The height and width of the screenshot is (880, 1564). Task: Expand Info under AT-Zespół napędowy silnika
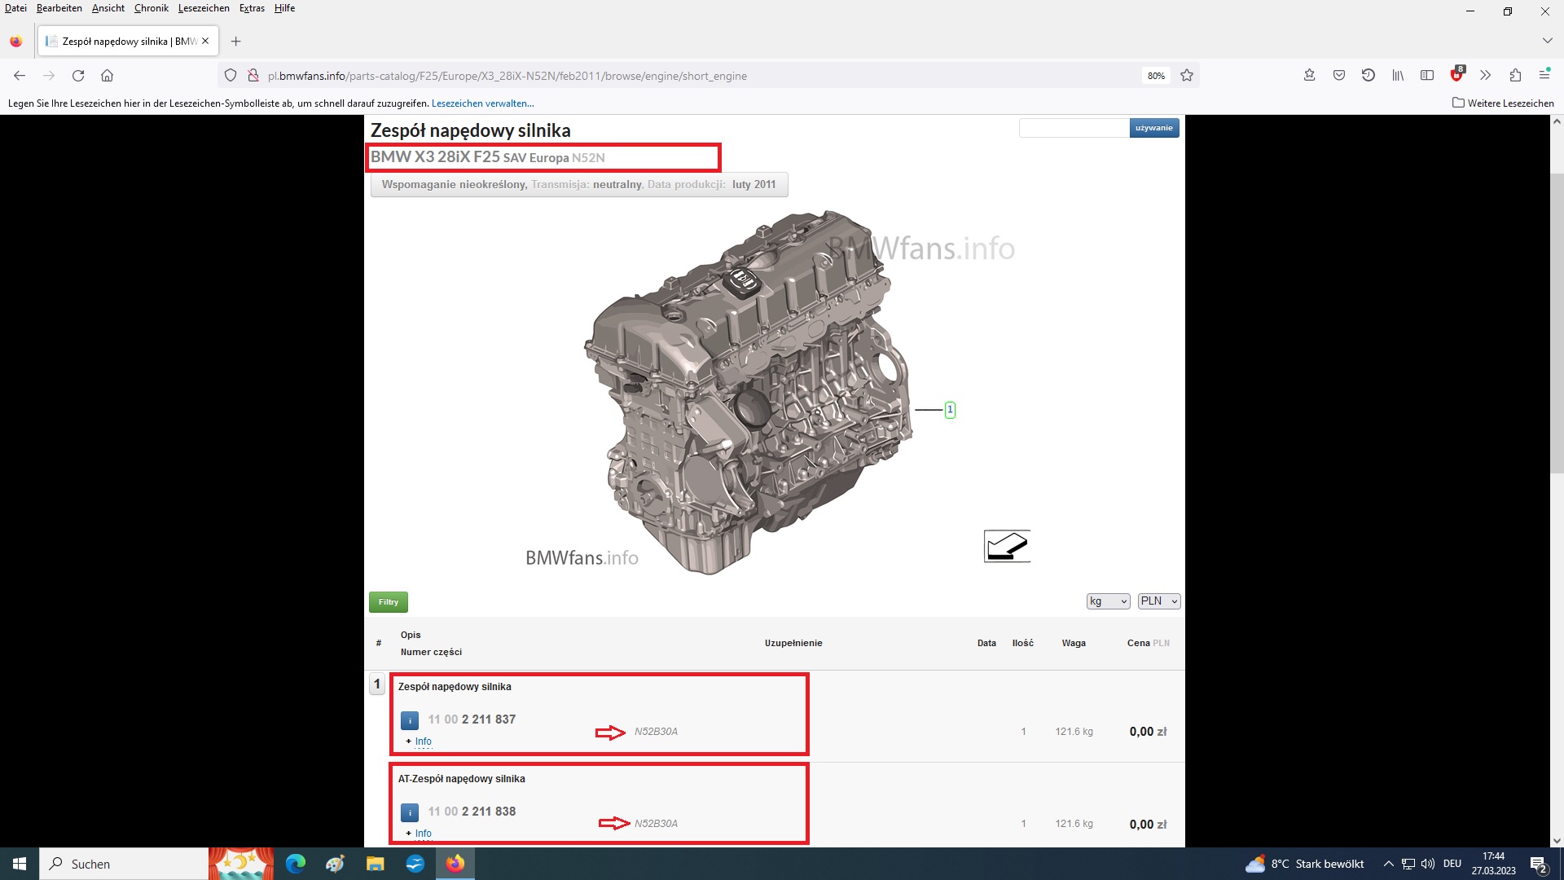[x=423, y=834]
